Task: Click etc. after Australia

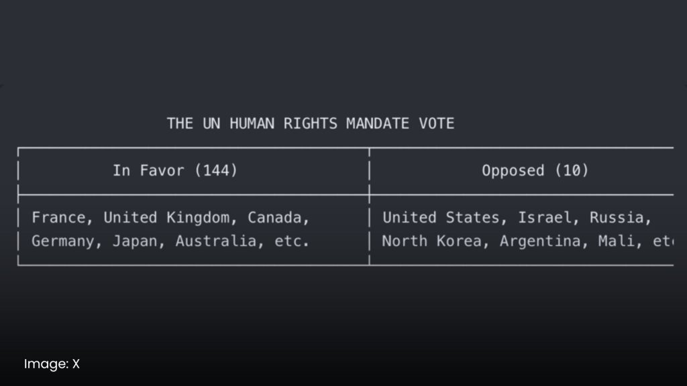Action: 292,241
